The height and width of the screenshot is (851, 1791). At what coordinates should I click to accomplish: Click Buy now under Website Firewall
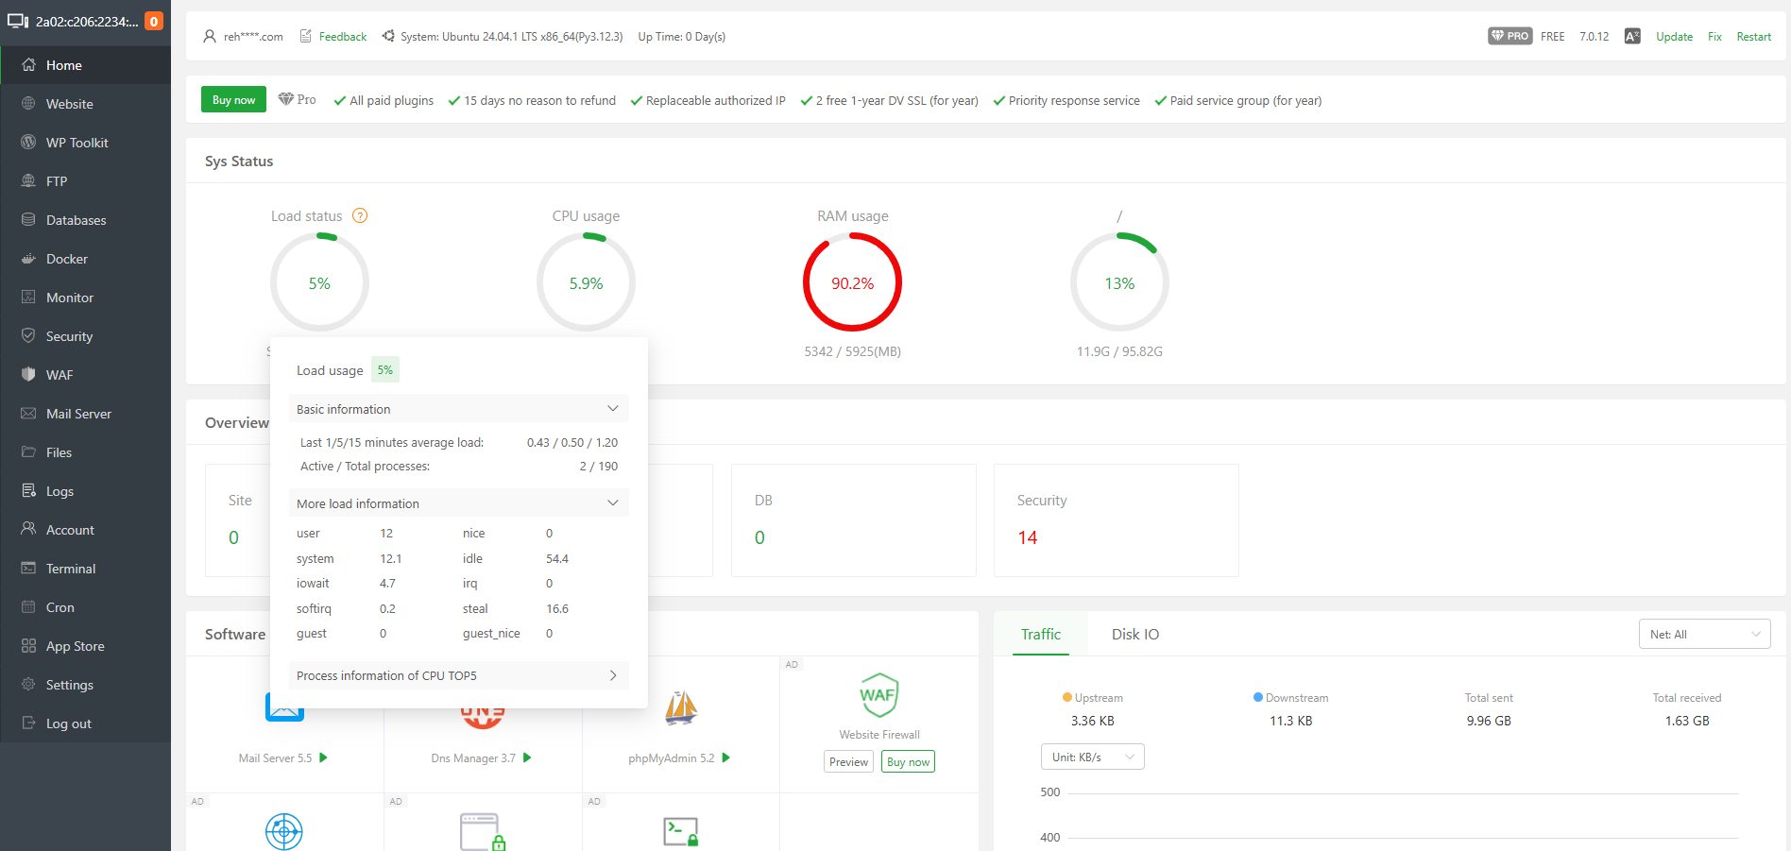pos(908,762)
